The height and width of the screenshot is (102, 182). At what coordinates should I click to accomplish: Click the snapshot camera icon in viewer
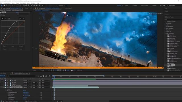(72, 70)
